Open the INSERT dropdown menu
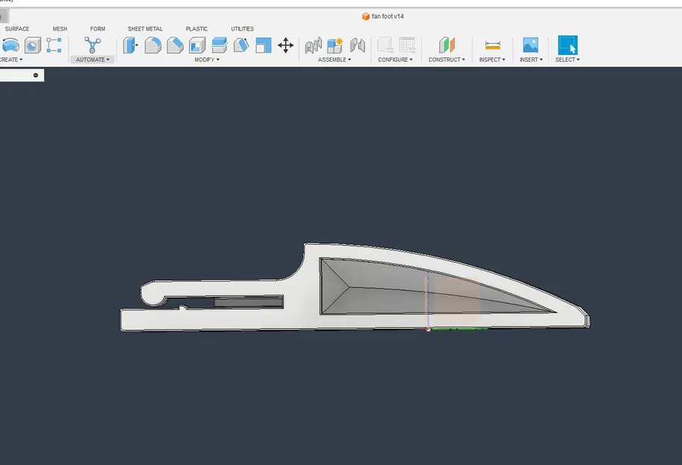Screen dimensions: 682x465 pos(531,60)
